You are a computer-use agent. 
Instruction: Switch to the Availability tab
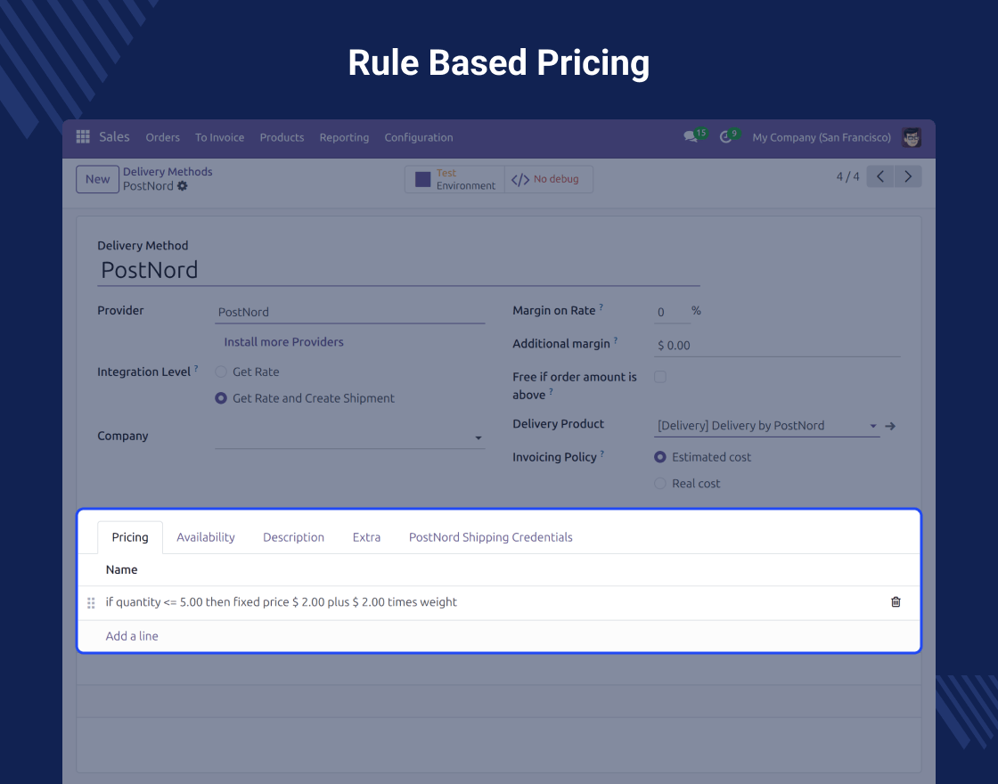click(206, 537)
